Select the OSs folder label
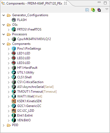This screenshot has height=133, width=110. coord(15,25)
